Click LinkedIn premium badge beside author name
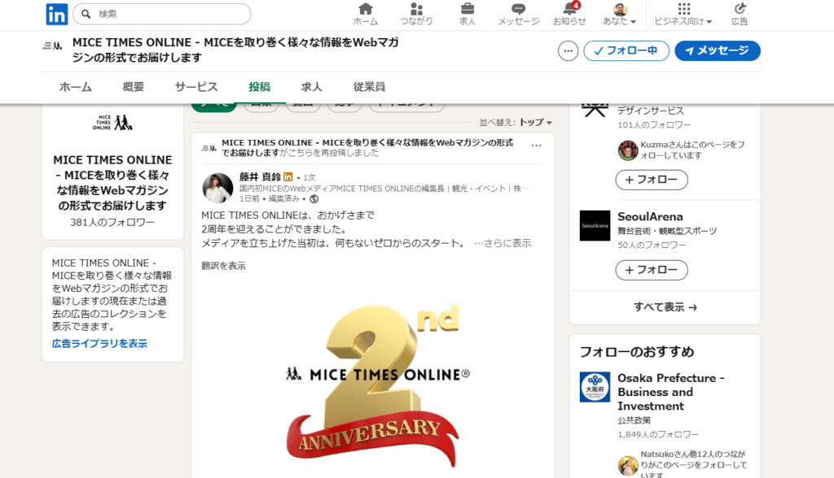 pyautogui.click(x=288, y=177)
